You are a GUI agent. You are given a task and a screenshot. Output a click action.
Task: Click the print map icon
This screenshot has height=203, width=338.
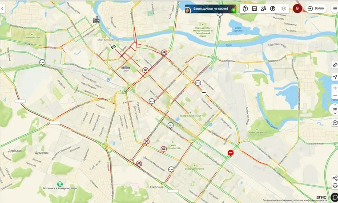point(335,185)
